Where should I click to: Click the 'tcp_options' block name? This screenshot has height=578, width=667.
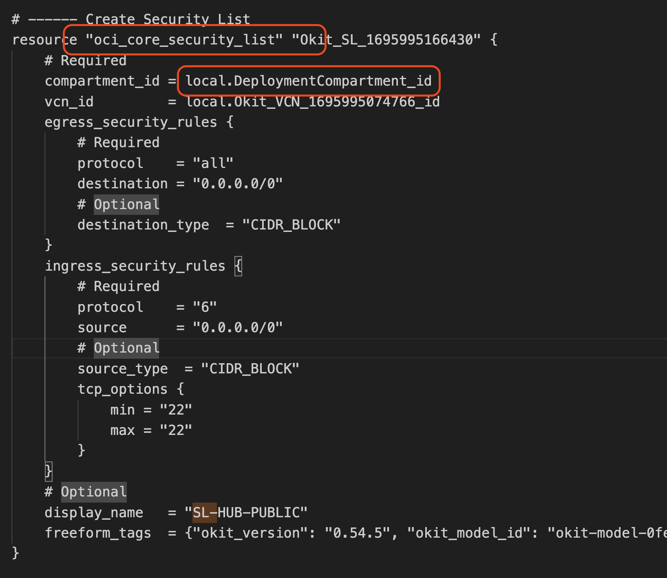point(123,389)
